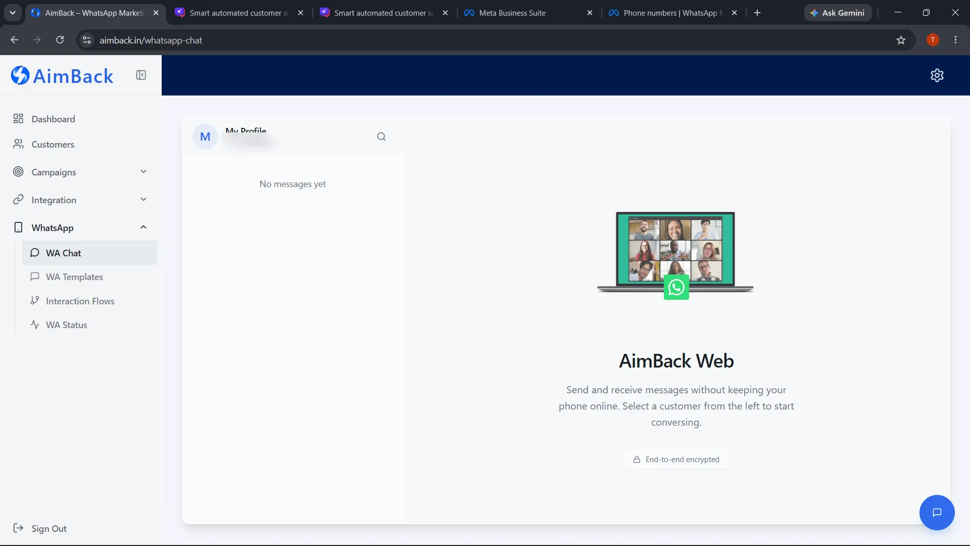
Task: Select WA Status submenu item
Action: point(90,325)
